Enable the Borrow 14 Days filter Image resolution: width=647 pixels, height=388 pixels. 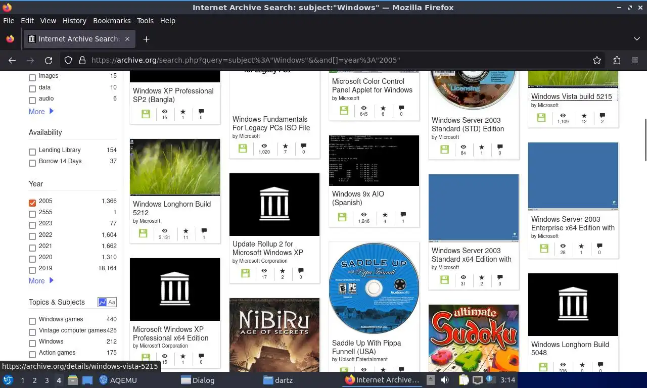pos(32,163)
